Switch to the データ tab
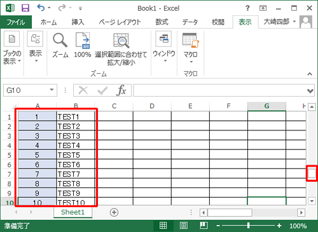The height and width of the screenshot is (232, 318). click(x=190, y=22)
